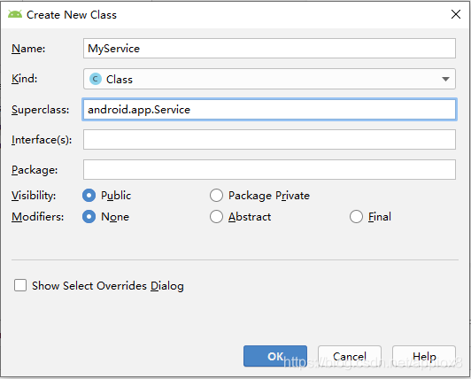Click the Create New Class title text

72,14
